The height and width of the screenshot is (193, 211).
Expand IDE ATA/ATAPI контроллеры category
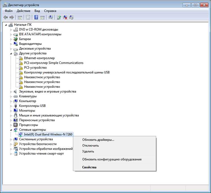[11, 34]
